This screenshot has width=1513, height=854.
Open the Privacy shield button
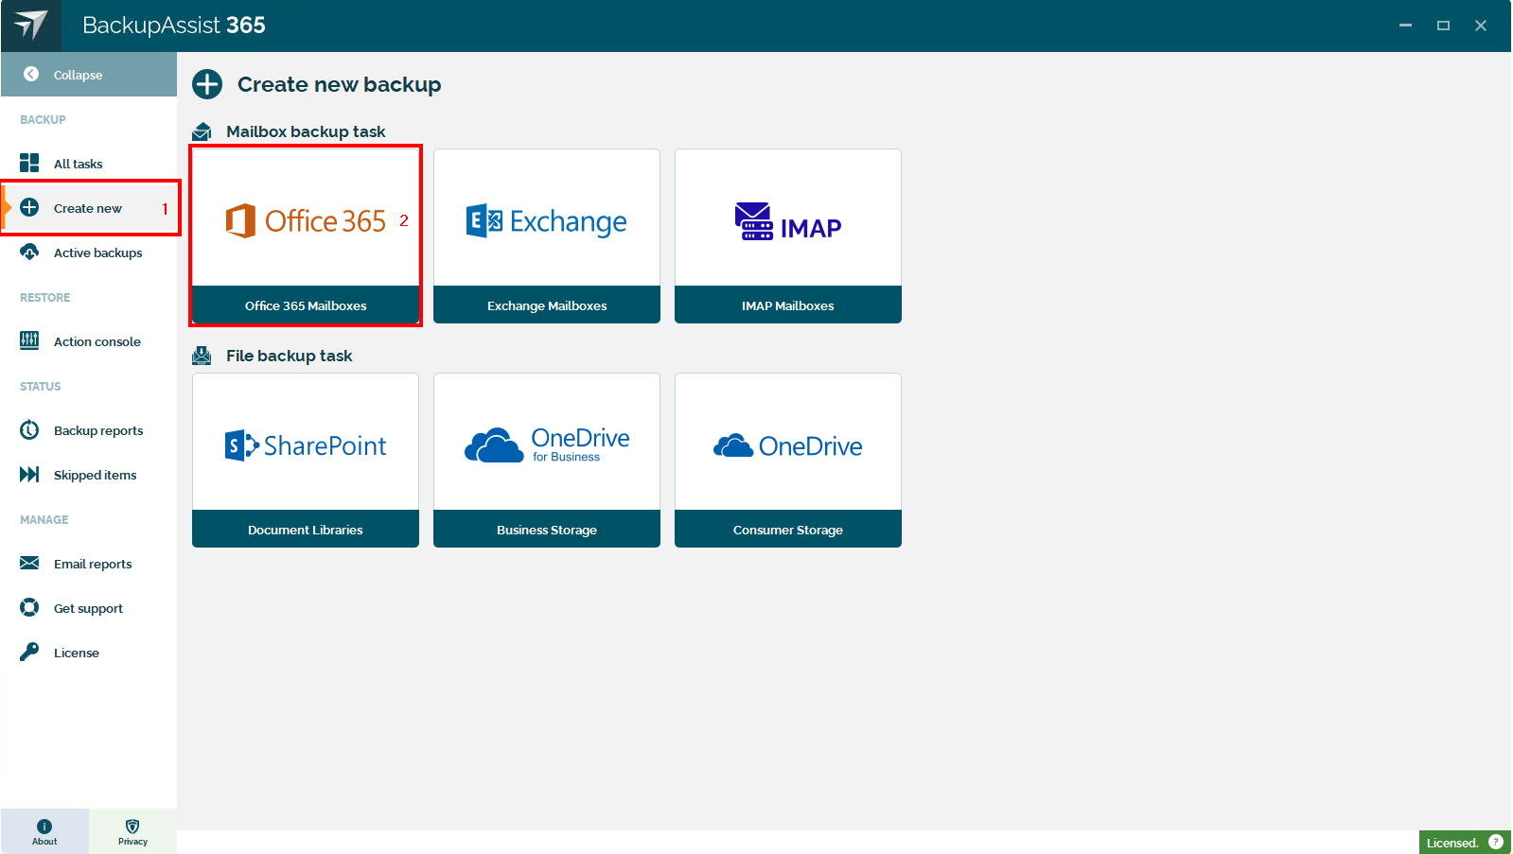[x=132, y=831]
